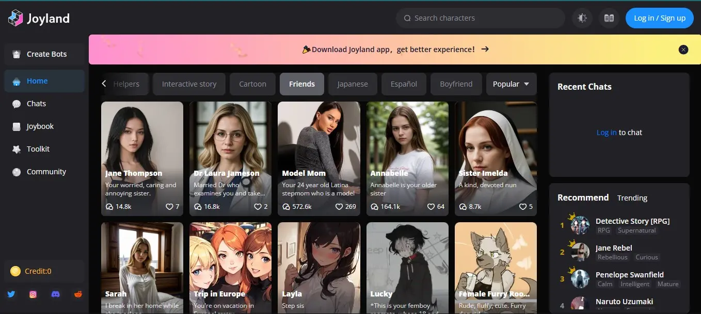This screenshot has width=701, height=314.
Task: Like Sister Imelda card heart icon
Action: (x=522, y=207)
